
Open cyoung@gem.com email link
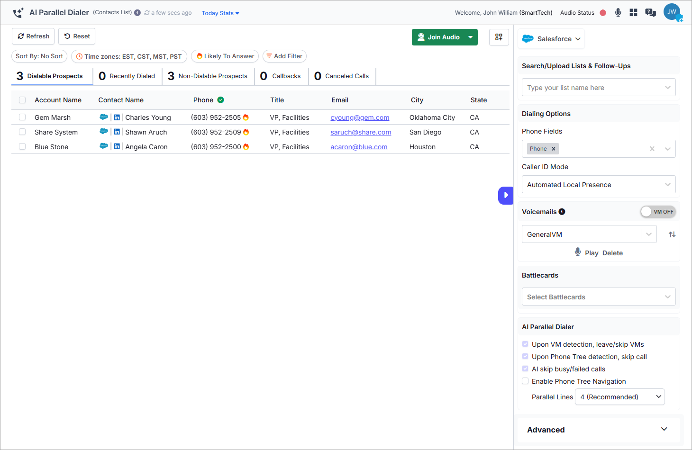click(x=360, y=117)
